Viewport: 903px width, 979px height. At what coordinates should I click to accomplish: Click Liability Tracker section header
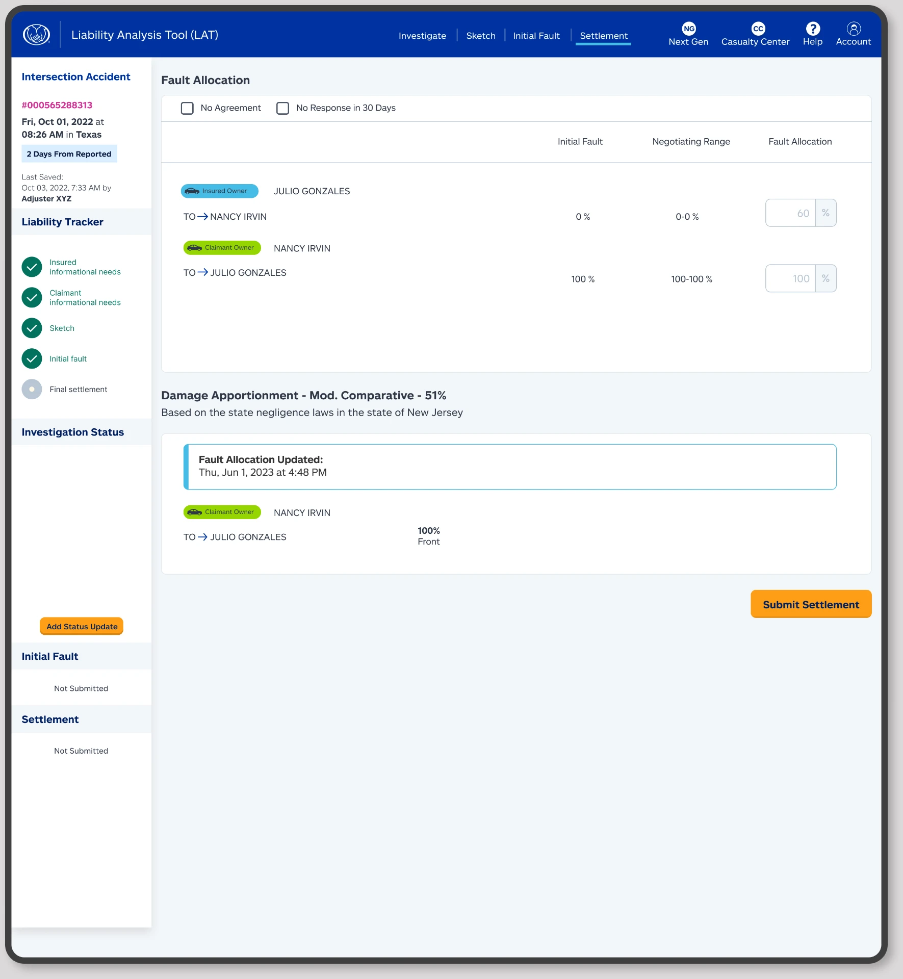click(x=82, y=222)
